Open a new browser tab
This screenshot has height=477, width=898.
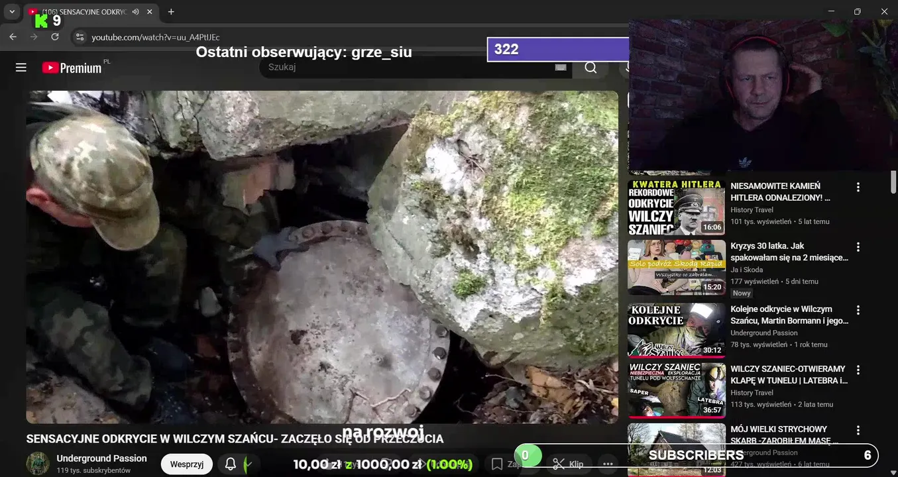[171, 12]
